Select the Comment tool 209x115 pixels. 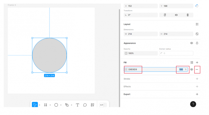[85, 105]
